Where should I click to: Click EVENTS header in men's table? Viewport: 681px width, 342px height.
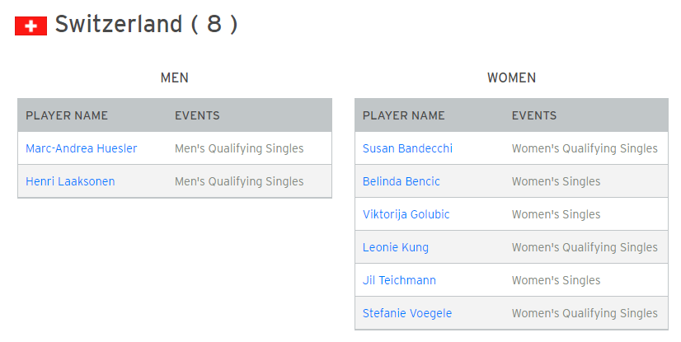(x=197, y=115)
